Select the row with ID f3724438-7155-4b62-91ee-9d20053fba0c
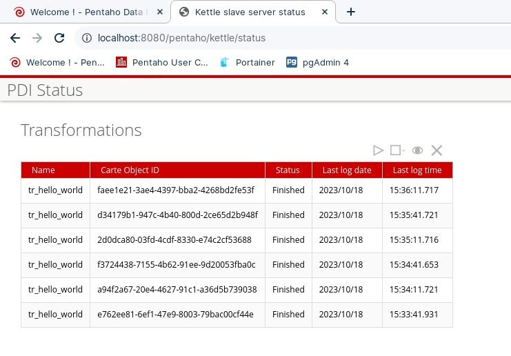 (237, 265)
